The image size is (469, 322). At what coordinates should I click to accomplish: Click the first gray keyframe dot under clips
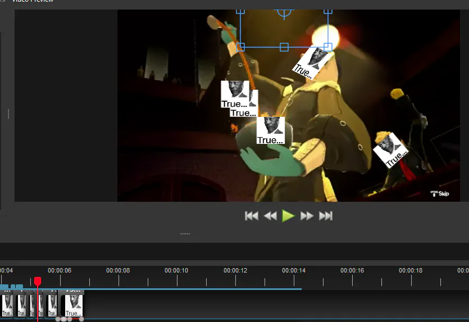pos(58,319)
